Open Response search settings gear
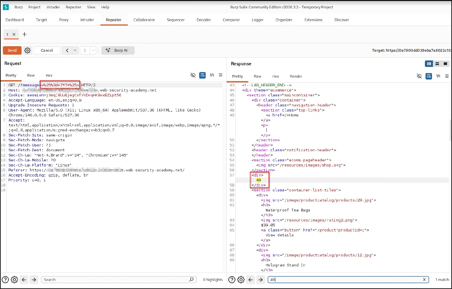452x289 pixels. coord(241,280)
